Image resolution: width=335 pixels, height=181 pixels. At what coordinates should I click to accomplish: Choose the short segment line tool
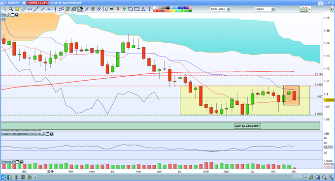42,9
